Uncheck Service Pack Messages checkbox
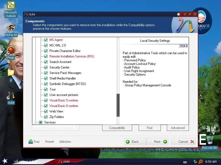This screenshot has height=165, width=221. 46,73
